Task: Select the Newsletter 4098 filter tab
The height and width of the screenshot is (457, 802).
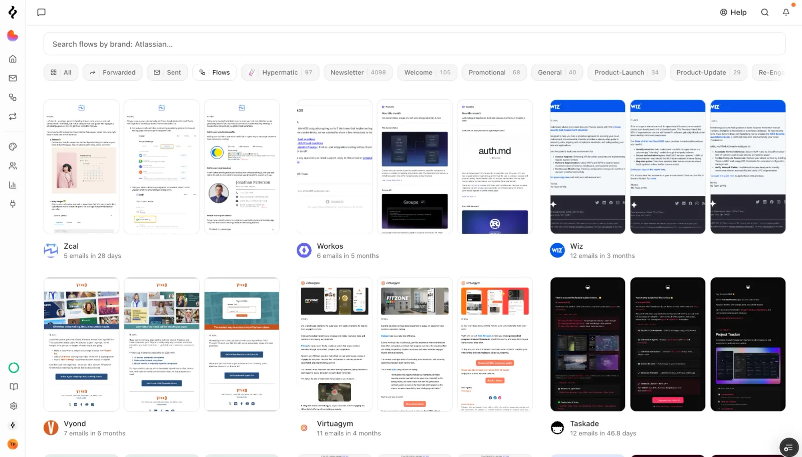Action: pyautogui.click(x=358, y=72)
